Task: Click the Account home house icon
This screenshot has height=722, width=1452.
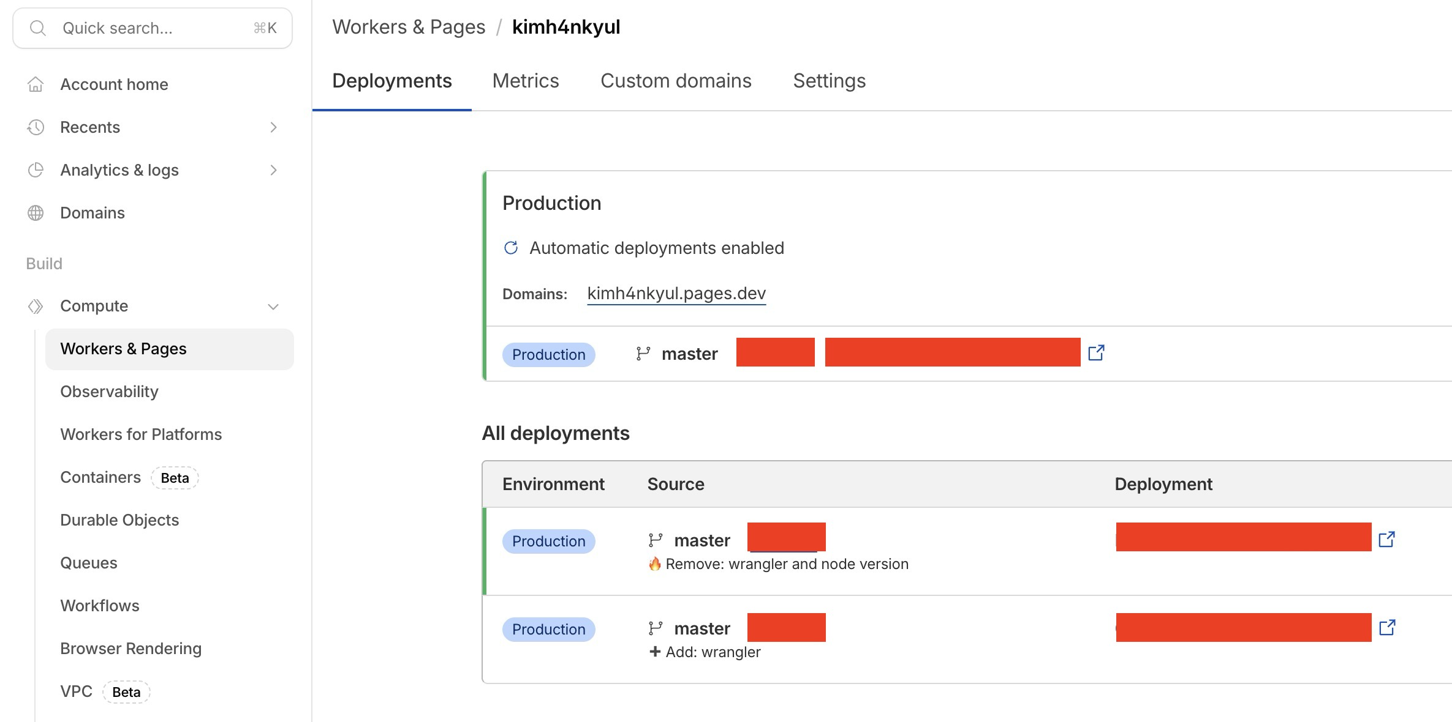Action: (36, 84)
